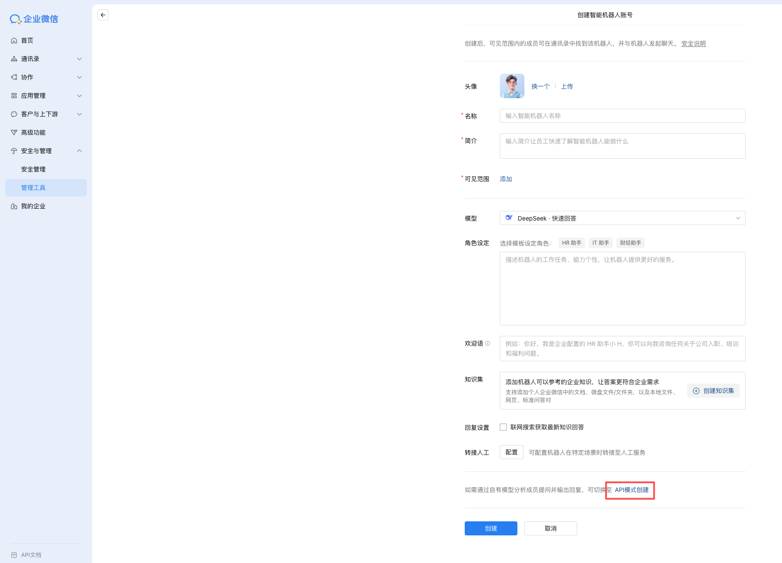782x563 pixels.
Task: Open the 模型 DeepSeek dropdown
Action: [622, 218]
